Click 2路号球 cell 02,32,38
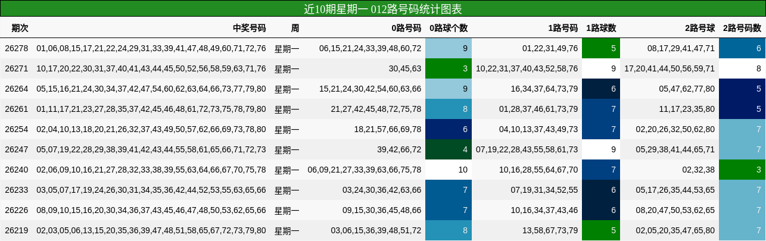This screenshot has height=241, width=766. [x=698, y=170]
